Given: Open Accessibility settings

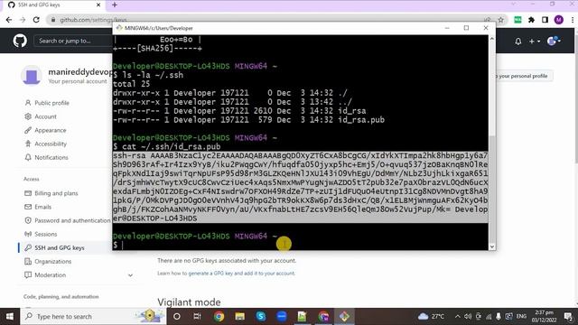Looking at the screenshot, I should tap(51, 144).
